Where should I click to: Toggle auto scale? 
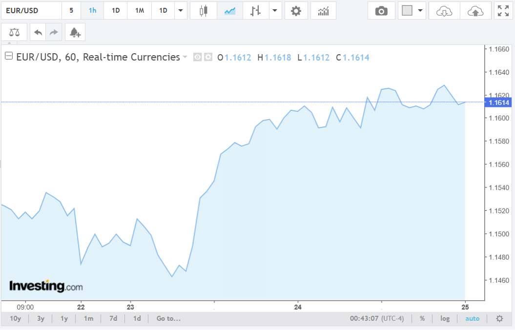click(x=473, y=318)
